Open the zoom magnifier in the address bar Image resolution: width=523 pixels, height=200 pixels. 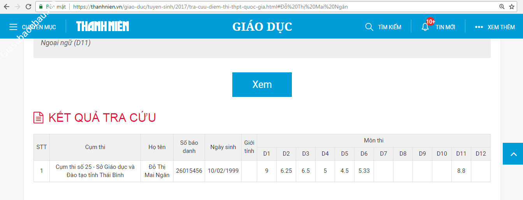502,7
